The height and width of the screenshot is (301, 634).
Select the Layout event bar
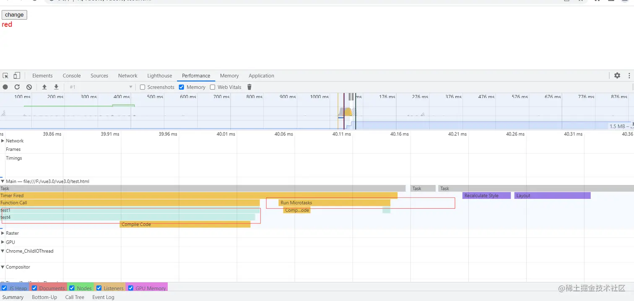(552, 196)
